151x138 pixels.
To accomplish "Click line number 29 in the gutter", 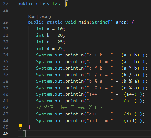I will coord(6,22).
